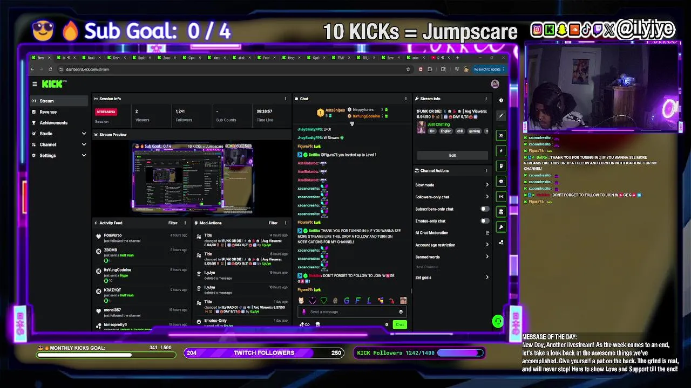This screenshot has height=388, width=691.
Task: Open the Channel Actions three-dot menu
Action: pyautogui.click(x=486, y=171)
